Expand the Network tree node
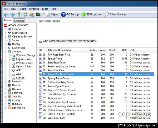Image resolution: width=158 pixels, height=128 pixels. coord(6,82)
